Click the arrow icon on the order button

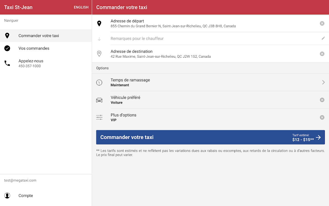[x=318, y=138]
